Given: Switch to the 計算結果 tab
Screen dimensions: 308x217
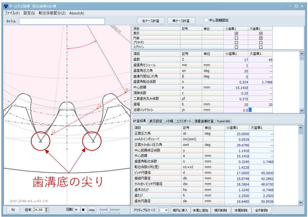Looking at the screenshot, I should (x=140, y=121).
